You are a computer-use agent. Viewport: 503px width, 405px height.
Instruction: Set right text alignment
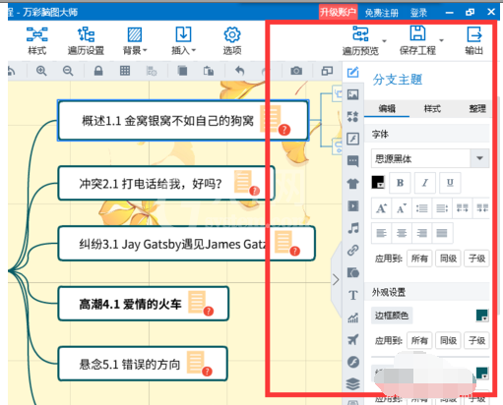(x=421, y=233)
